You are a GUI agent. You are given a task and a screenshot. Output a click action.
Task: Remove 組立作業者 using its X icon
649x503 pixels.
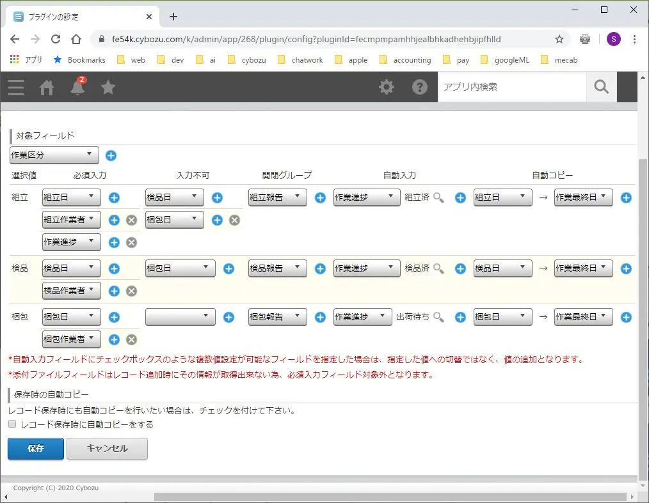pos(132,219)
